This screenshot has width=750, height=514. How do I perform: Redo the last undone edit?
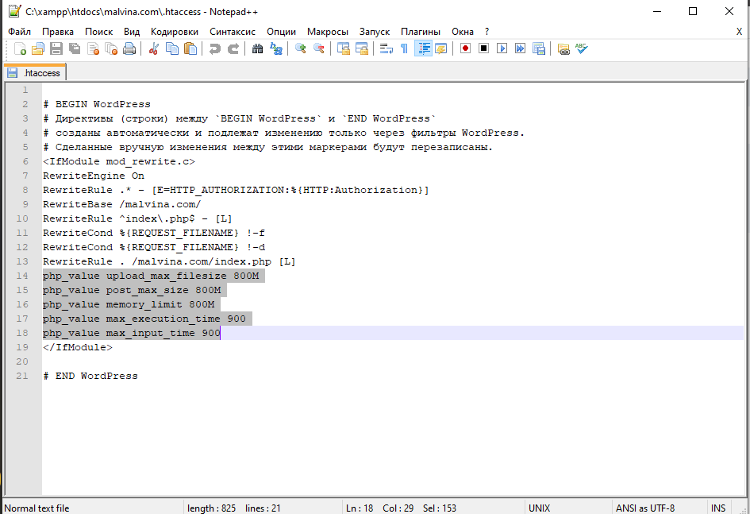tap(233, 48)
